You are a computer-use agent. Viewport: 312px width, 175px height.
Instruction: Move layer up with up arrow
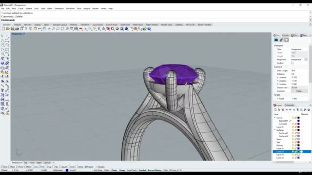point(287,110)
